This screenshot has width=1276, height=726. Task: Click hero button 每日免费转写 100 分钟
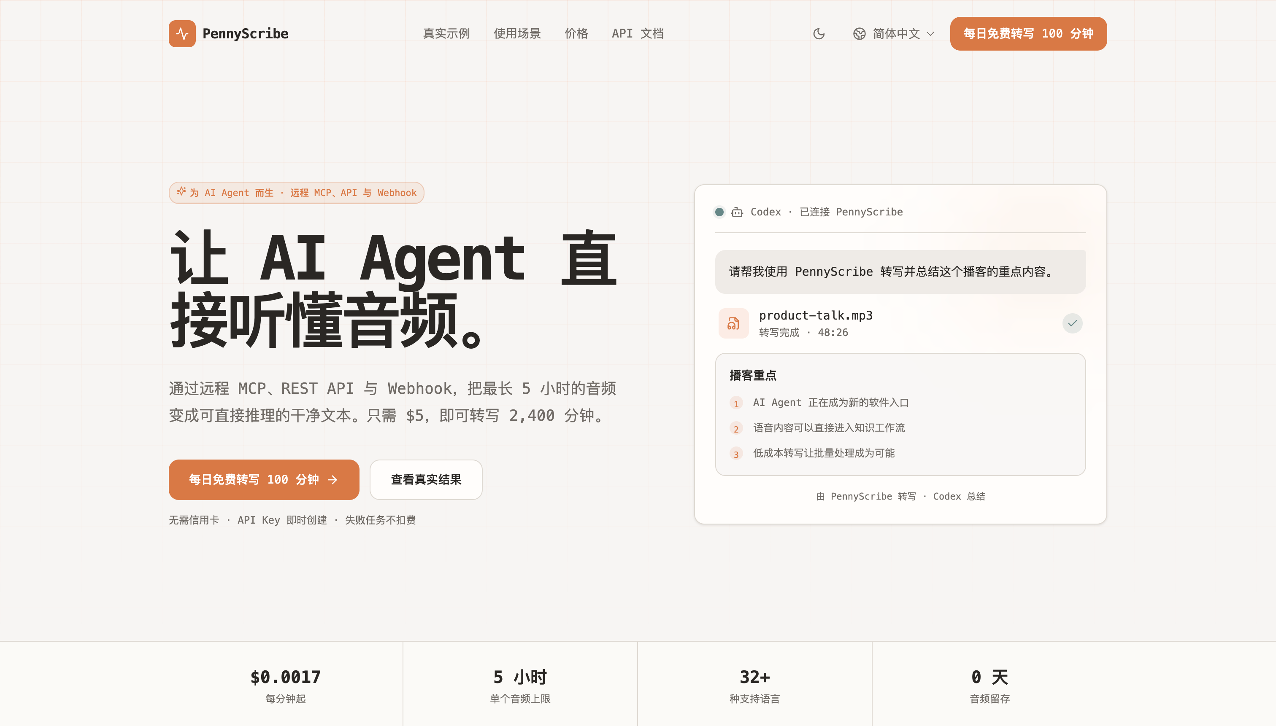[264, 480]
